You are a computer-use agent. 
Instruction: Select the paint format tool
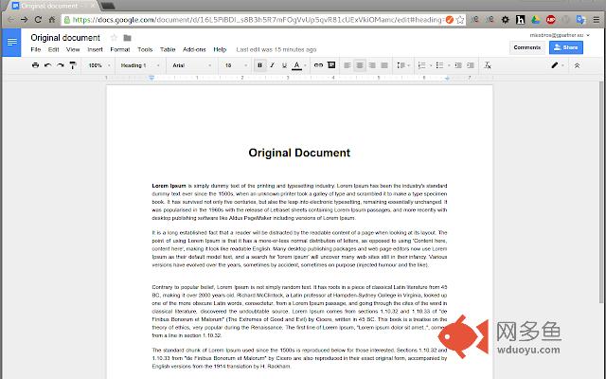pyautogui.click(x=73, y=65)
